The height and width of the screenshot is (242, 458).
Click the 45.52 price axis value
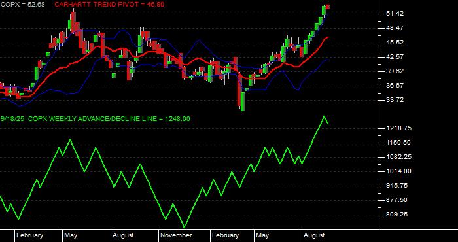(x=395, y=43)
